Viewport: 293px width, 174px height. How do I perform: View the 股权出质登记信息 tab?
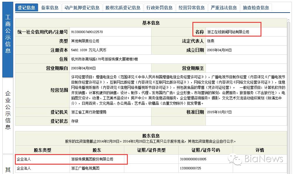coord(123,8)
